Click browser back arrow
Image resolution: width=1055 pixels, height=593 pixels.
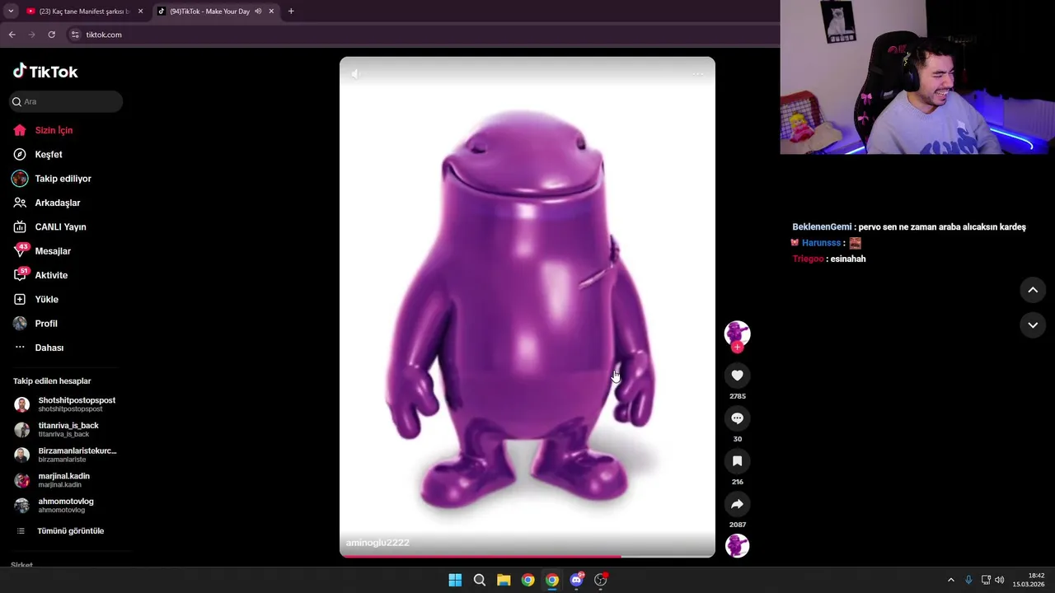[12, 35]
